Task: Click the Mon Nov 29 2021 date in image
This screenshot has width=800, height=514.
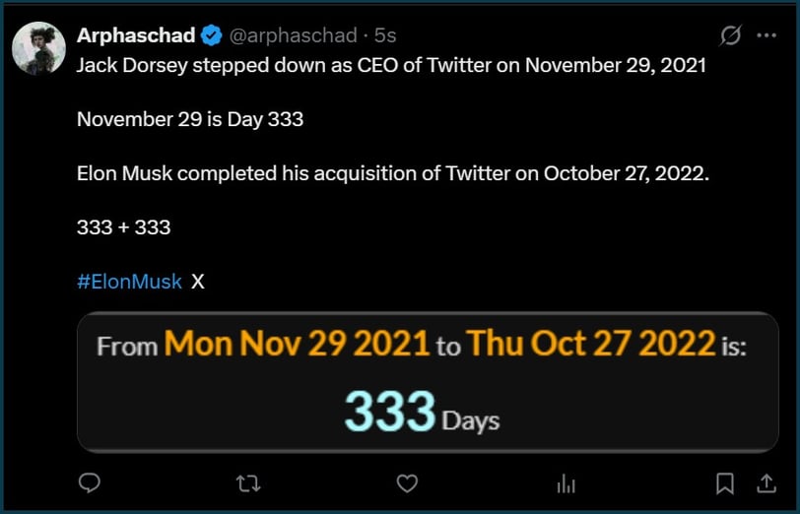Action: pos(297,344)
